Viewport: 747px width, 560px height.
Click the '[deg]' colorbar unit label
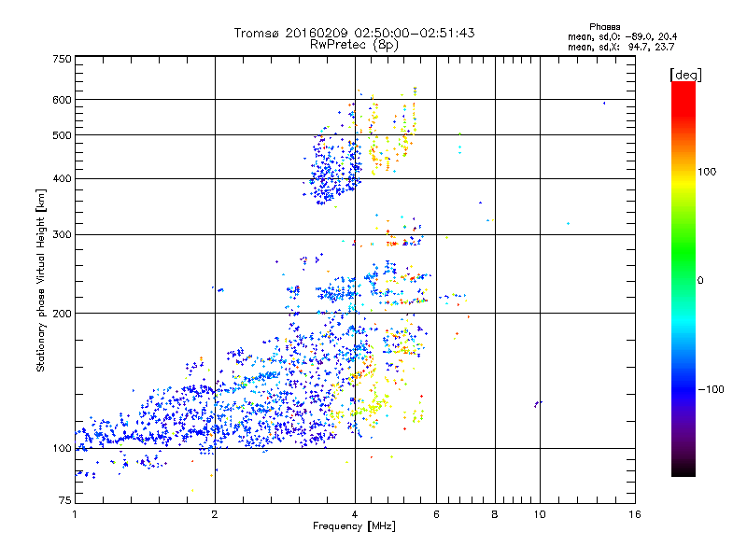[685, 75]
